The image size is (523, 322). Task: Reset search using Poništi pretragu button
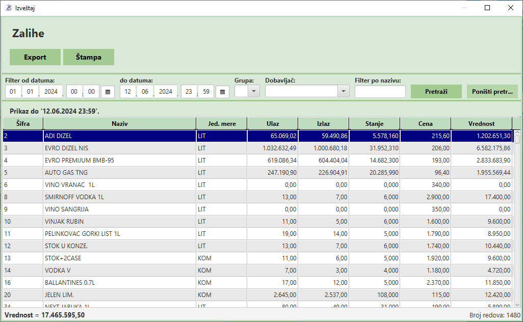[492, 92]
